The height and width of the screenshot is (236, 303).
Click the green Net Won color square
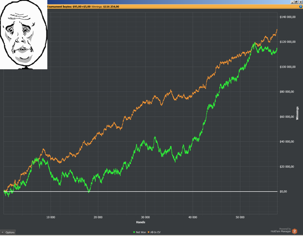(134, 232)
